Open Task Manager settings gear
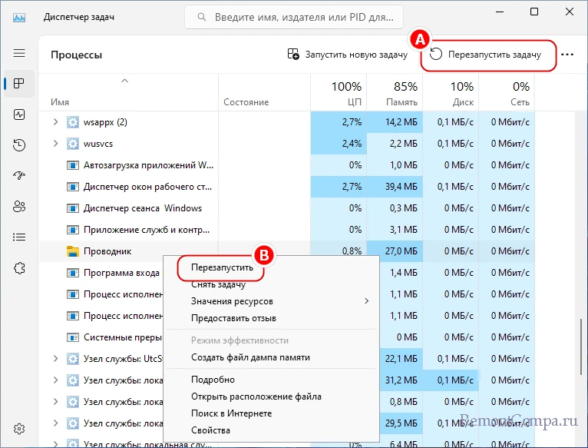 (x=19, y=429)
